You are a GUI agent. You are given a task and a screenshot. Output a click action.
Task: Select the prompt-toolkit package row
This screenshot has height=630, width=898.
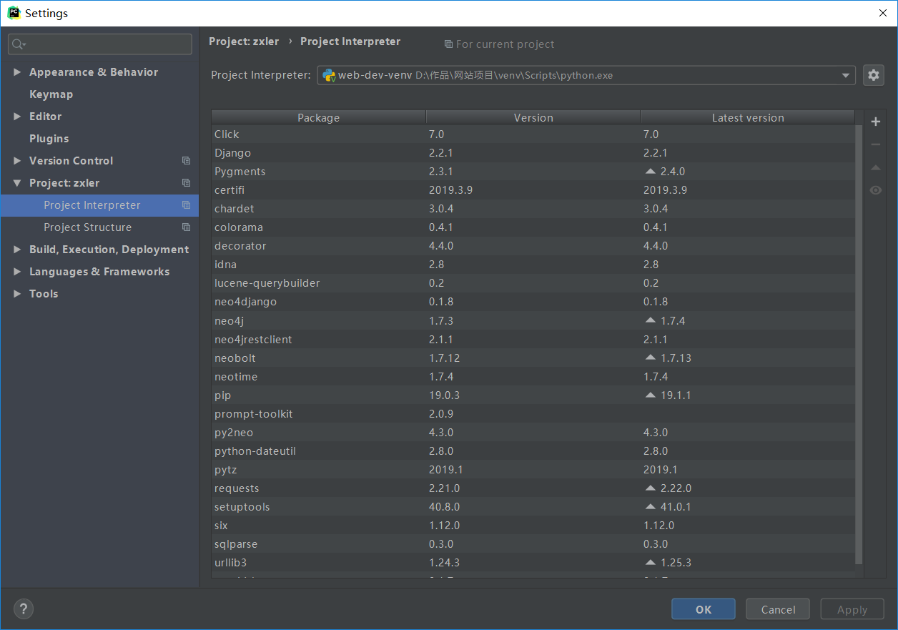tap(533, 413)
